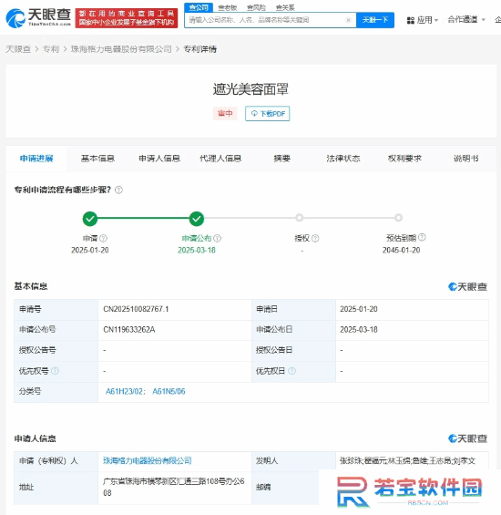Switch to the 代理人信息 tab
The height and width of the screenshot is (515, 501).
tap(220, 159)
